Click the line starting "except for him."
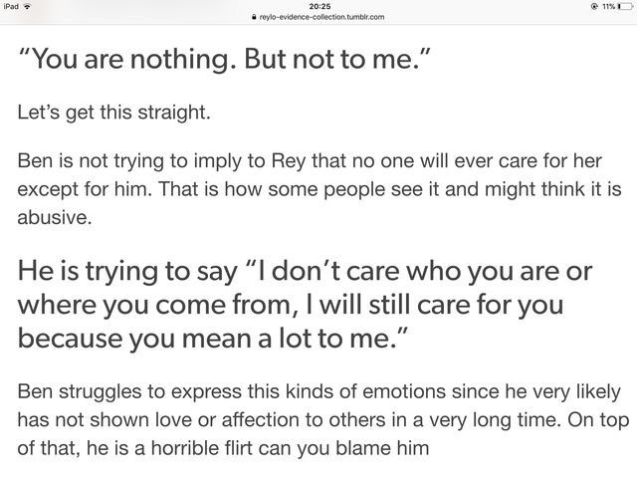This screenshot has height=478, width=637. [x=319, y=189]
